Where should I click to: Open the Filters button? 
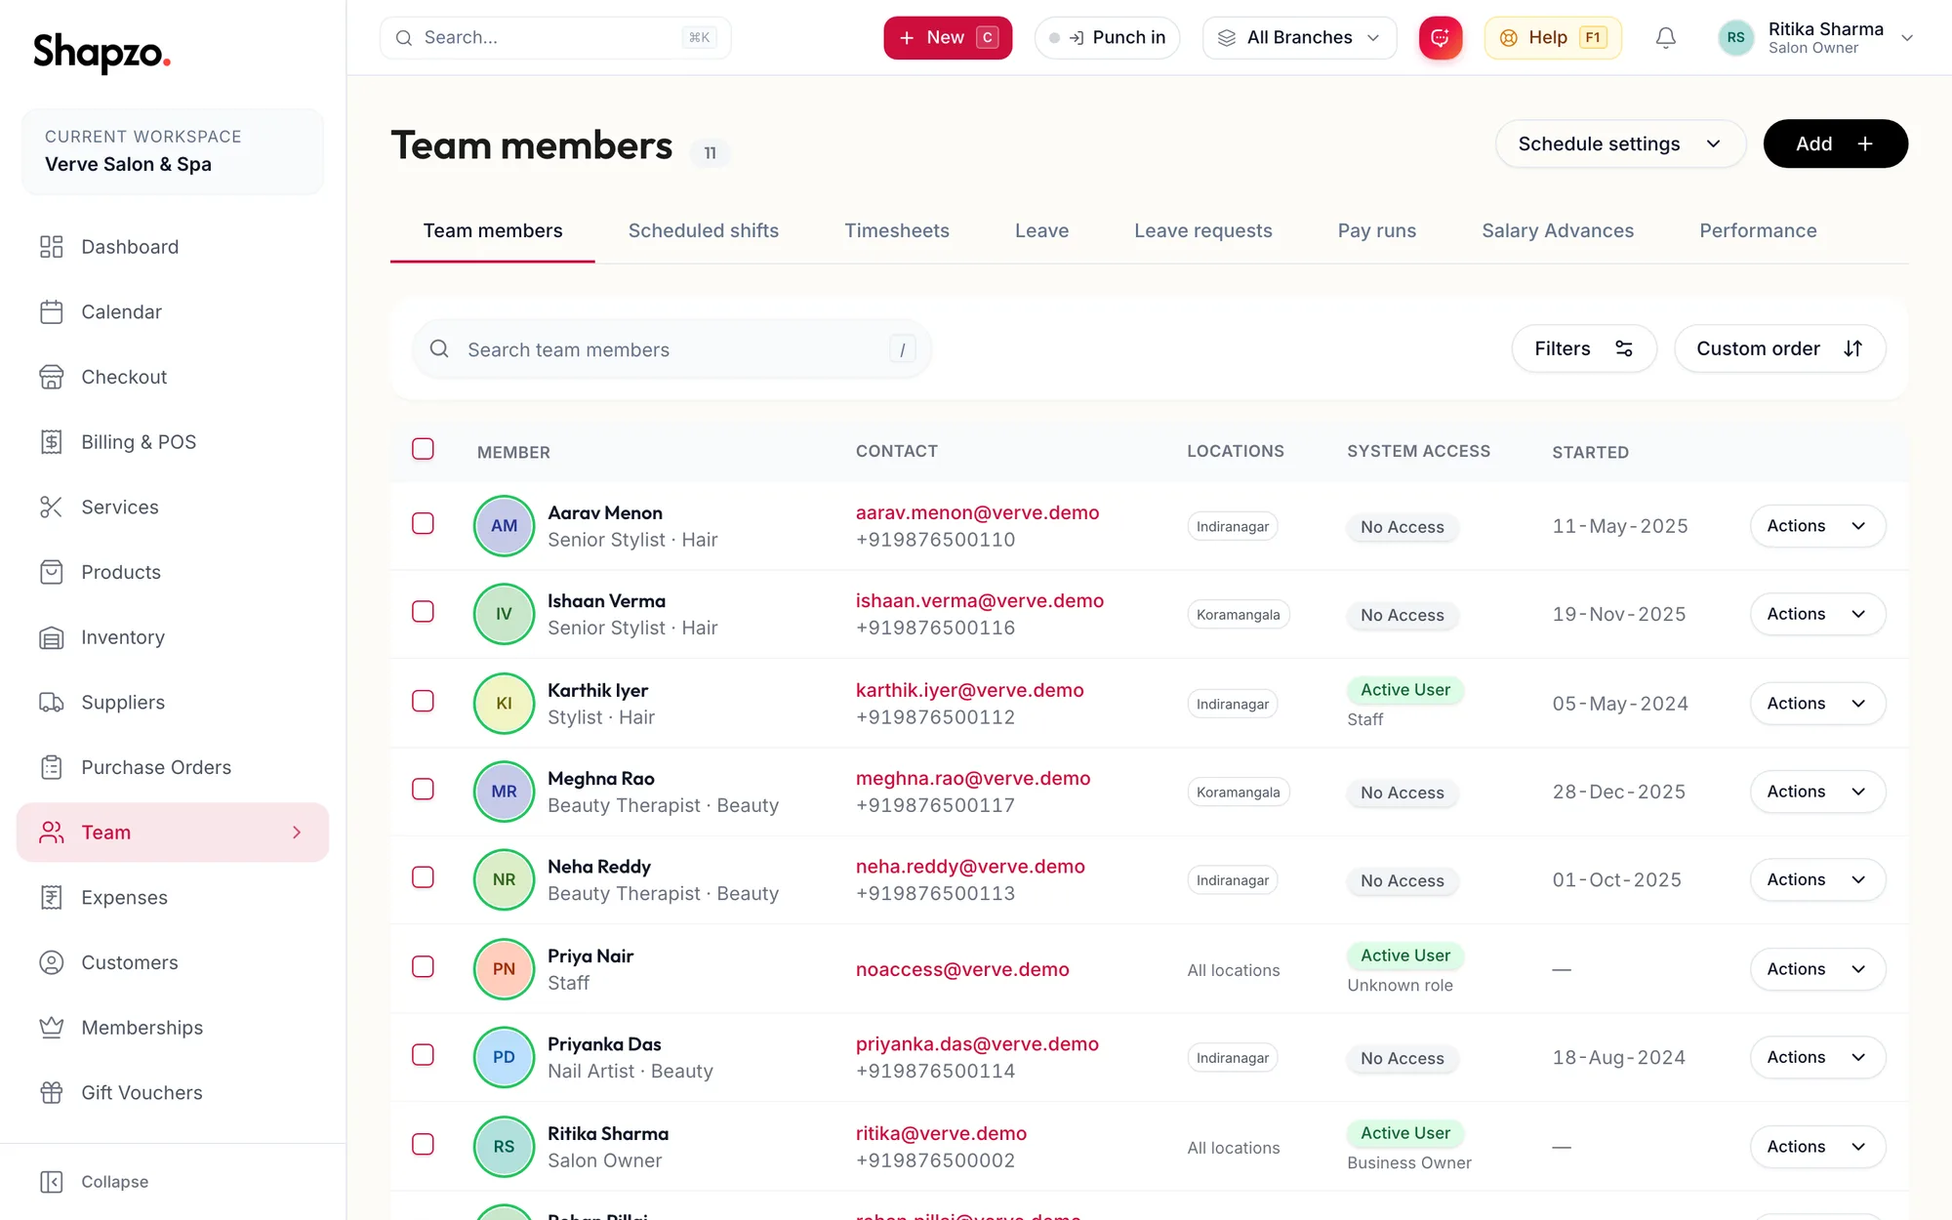click(1583, 348)
